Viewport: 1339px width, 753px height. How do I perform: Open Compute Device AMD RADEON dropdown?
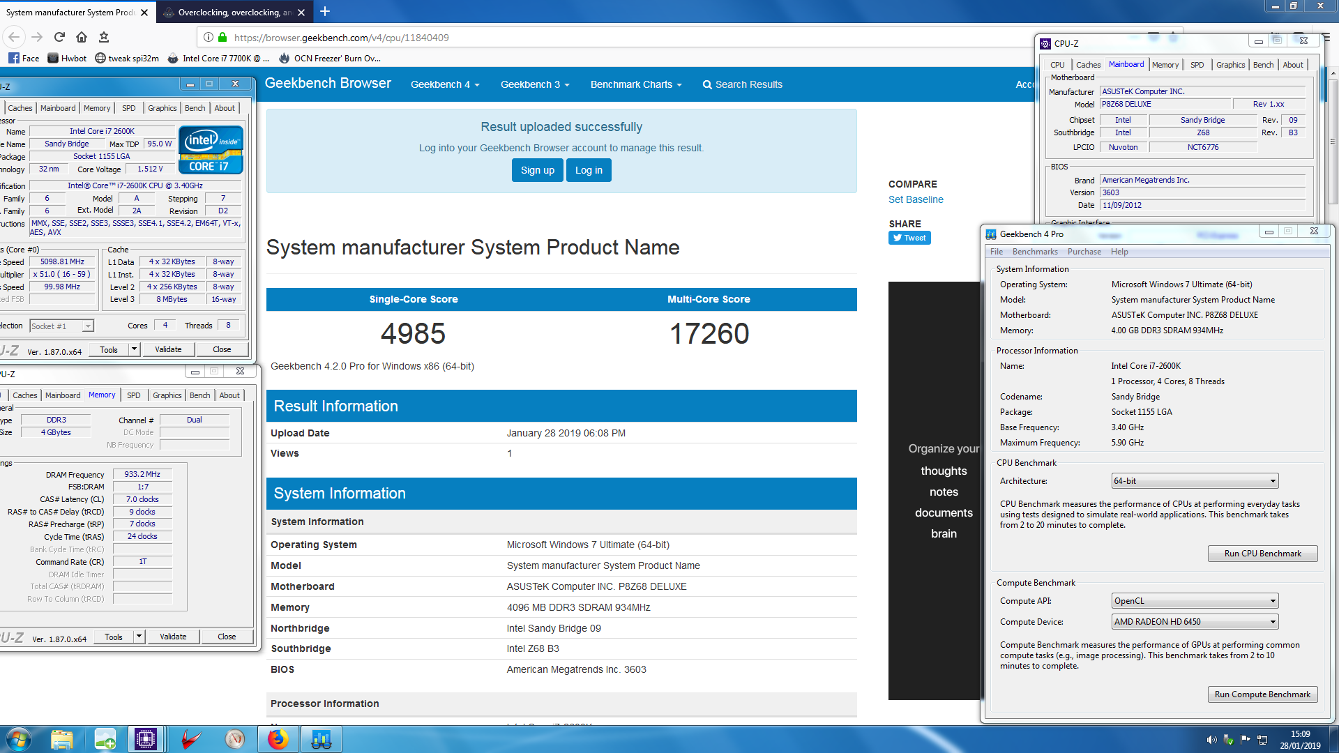click(1195, 622)
